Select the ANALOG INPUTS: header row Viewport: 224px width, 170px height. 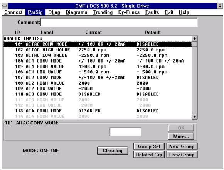click(x=98, y=39)
